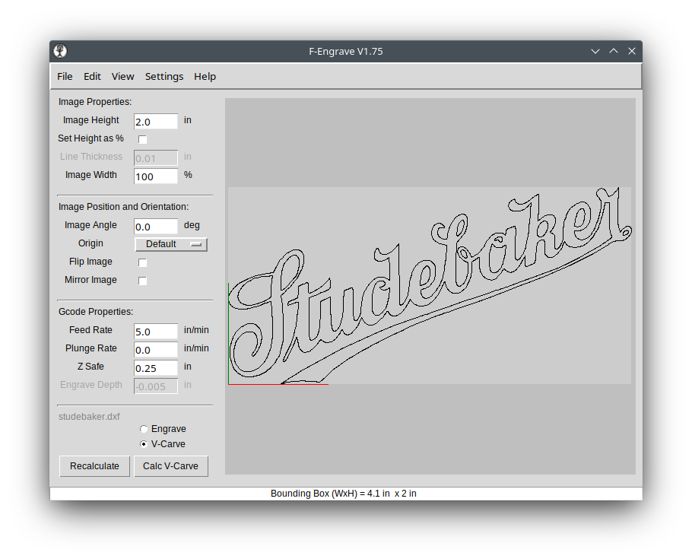Click the 'in/min' unit beside Feed Rate

tap(196, 330)
